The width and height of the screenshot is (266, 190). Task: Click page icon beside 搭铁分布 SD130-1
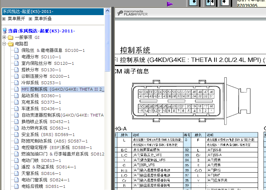point(17,70)
